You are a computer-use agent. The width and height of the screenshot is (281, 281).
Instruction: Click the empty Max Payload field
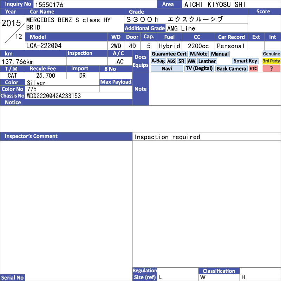116,89
